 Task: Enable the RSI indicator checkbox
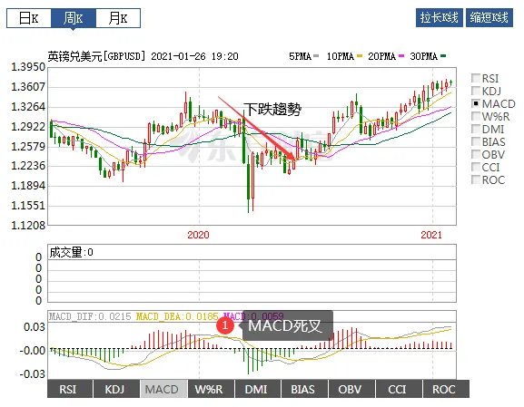[476, 78]
